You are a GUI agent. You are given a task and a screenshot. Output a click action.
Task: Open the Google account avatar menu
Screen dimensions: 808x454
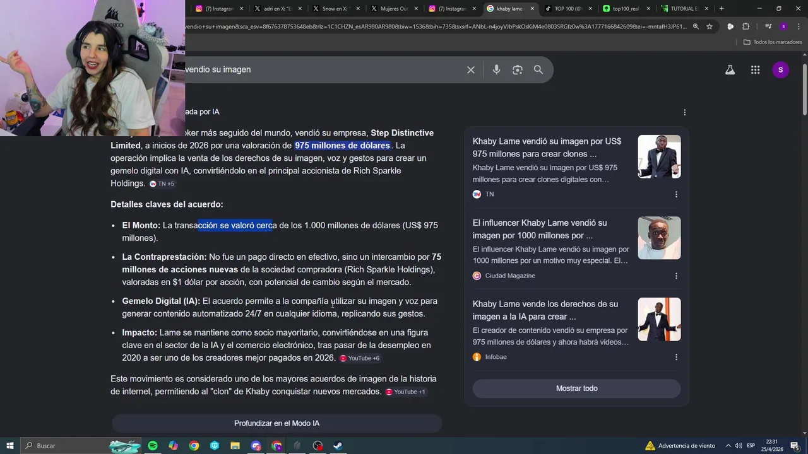pos(780,70)
